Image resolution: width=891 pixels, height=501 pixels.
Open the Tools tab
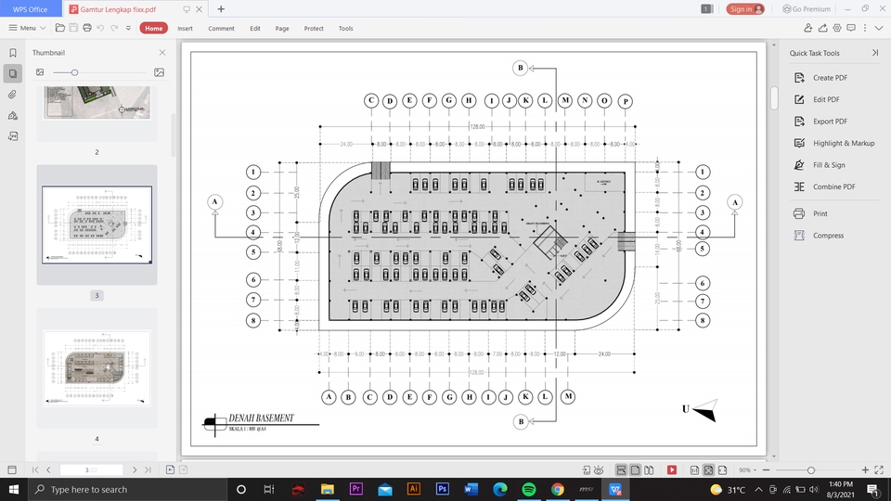[345, 29]
